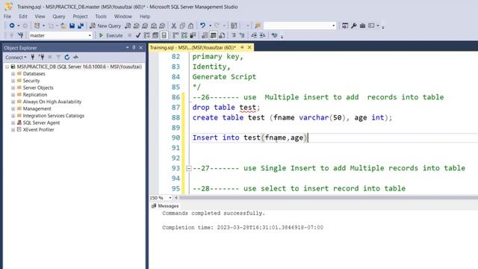Click Object Explorer Disconnect icon
Image resolution: width=478 pixels, height=269 pixels.
tap(42, 57)
